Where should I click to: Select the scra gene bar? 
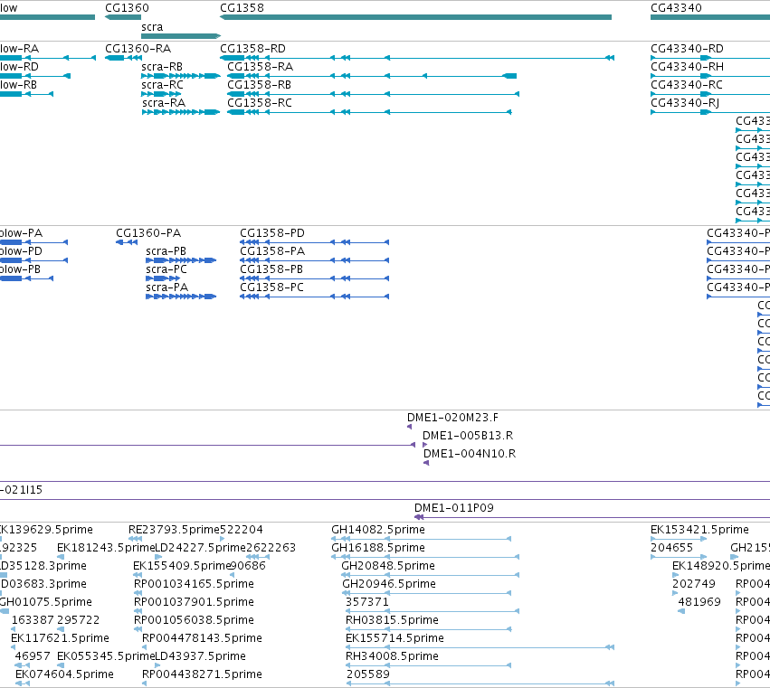click(x=181, y=36)
